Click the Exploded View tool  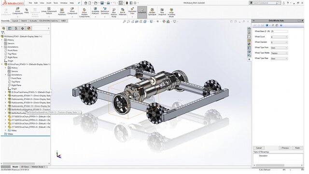[x=132, y=11]
